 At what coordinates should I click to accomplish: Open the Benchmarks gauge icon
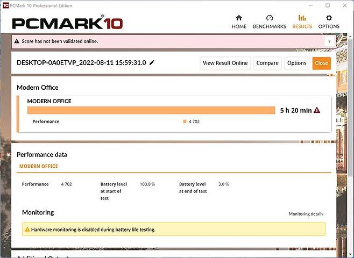[x=270, y=18]
